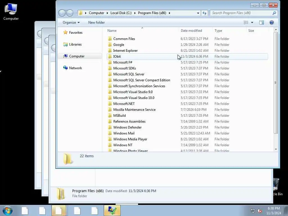Sort by the Type column header
The height and width of the screenshot is (216, 288).
tap(229, 30)
